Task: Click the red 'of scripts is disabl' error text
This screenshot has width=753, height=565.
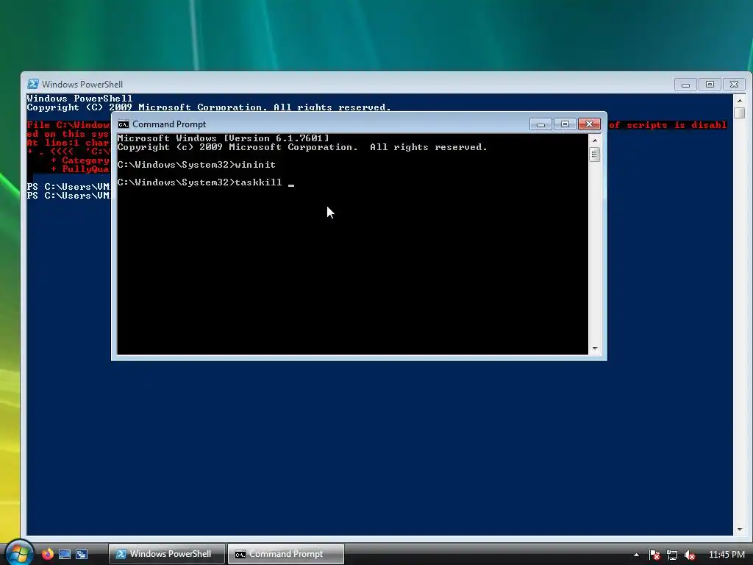Action: click(668, 125)
